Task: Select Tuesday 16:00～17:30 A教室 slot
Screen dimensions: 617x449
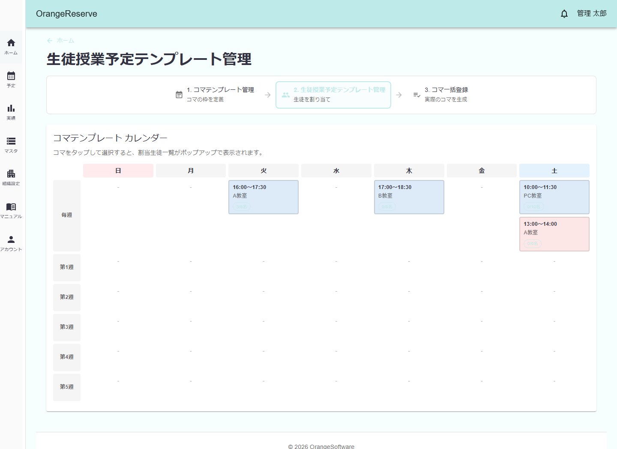Action: (x=264, y=197)
